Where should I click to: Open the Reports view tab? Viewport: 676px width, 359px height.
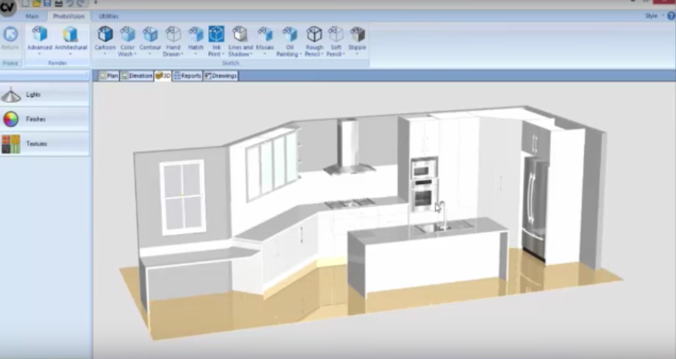coord(187,76)
